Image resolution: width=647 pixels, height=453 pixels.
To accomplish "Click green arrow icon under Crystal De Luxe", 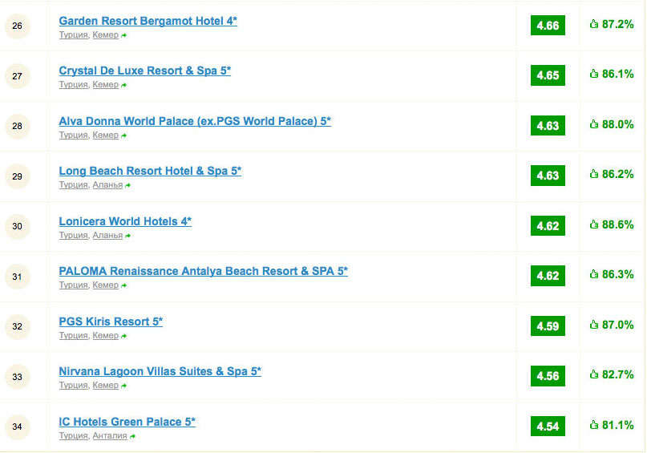I will tap(123, 85).
